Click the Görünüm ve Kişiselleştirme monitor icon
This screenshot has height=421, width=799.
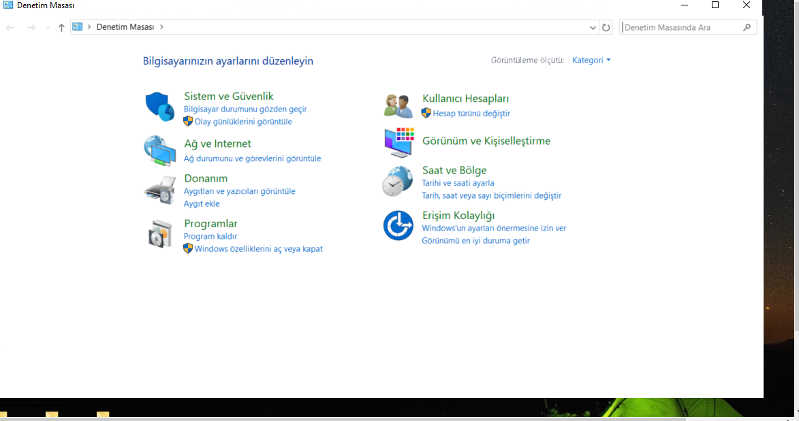[x=398, y=142]
